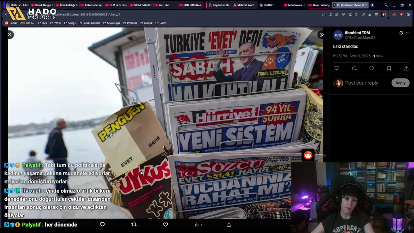
Task: Click the send arrow icon in address bar
Action: click(x=357, y=14)
